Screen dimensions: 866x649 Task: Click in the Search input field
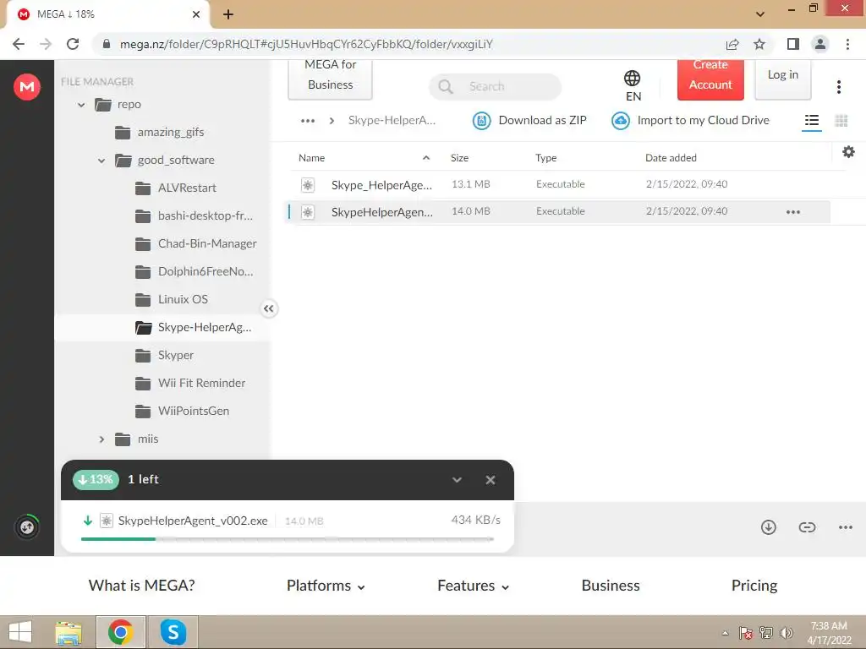click(x=495, y=87)
